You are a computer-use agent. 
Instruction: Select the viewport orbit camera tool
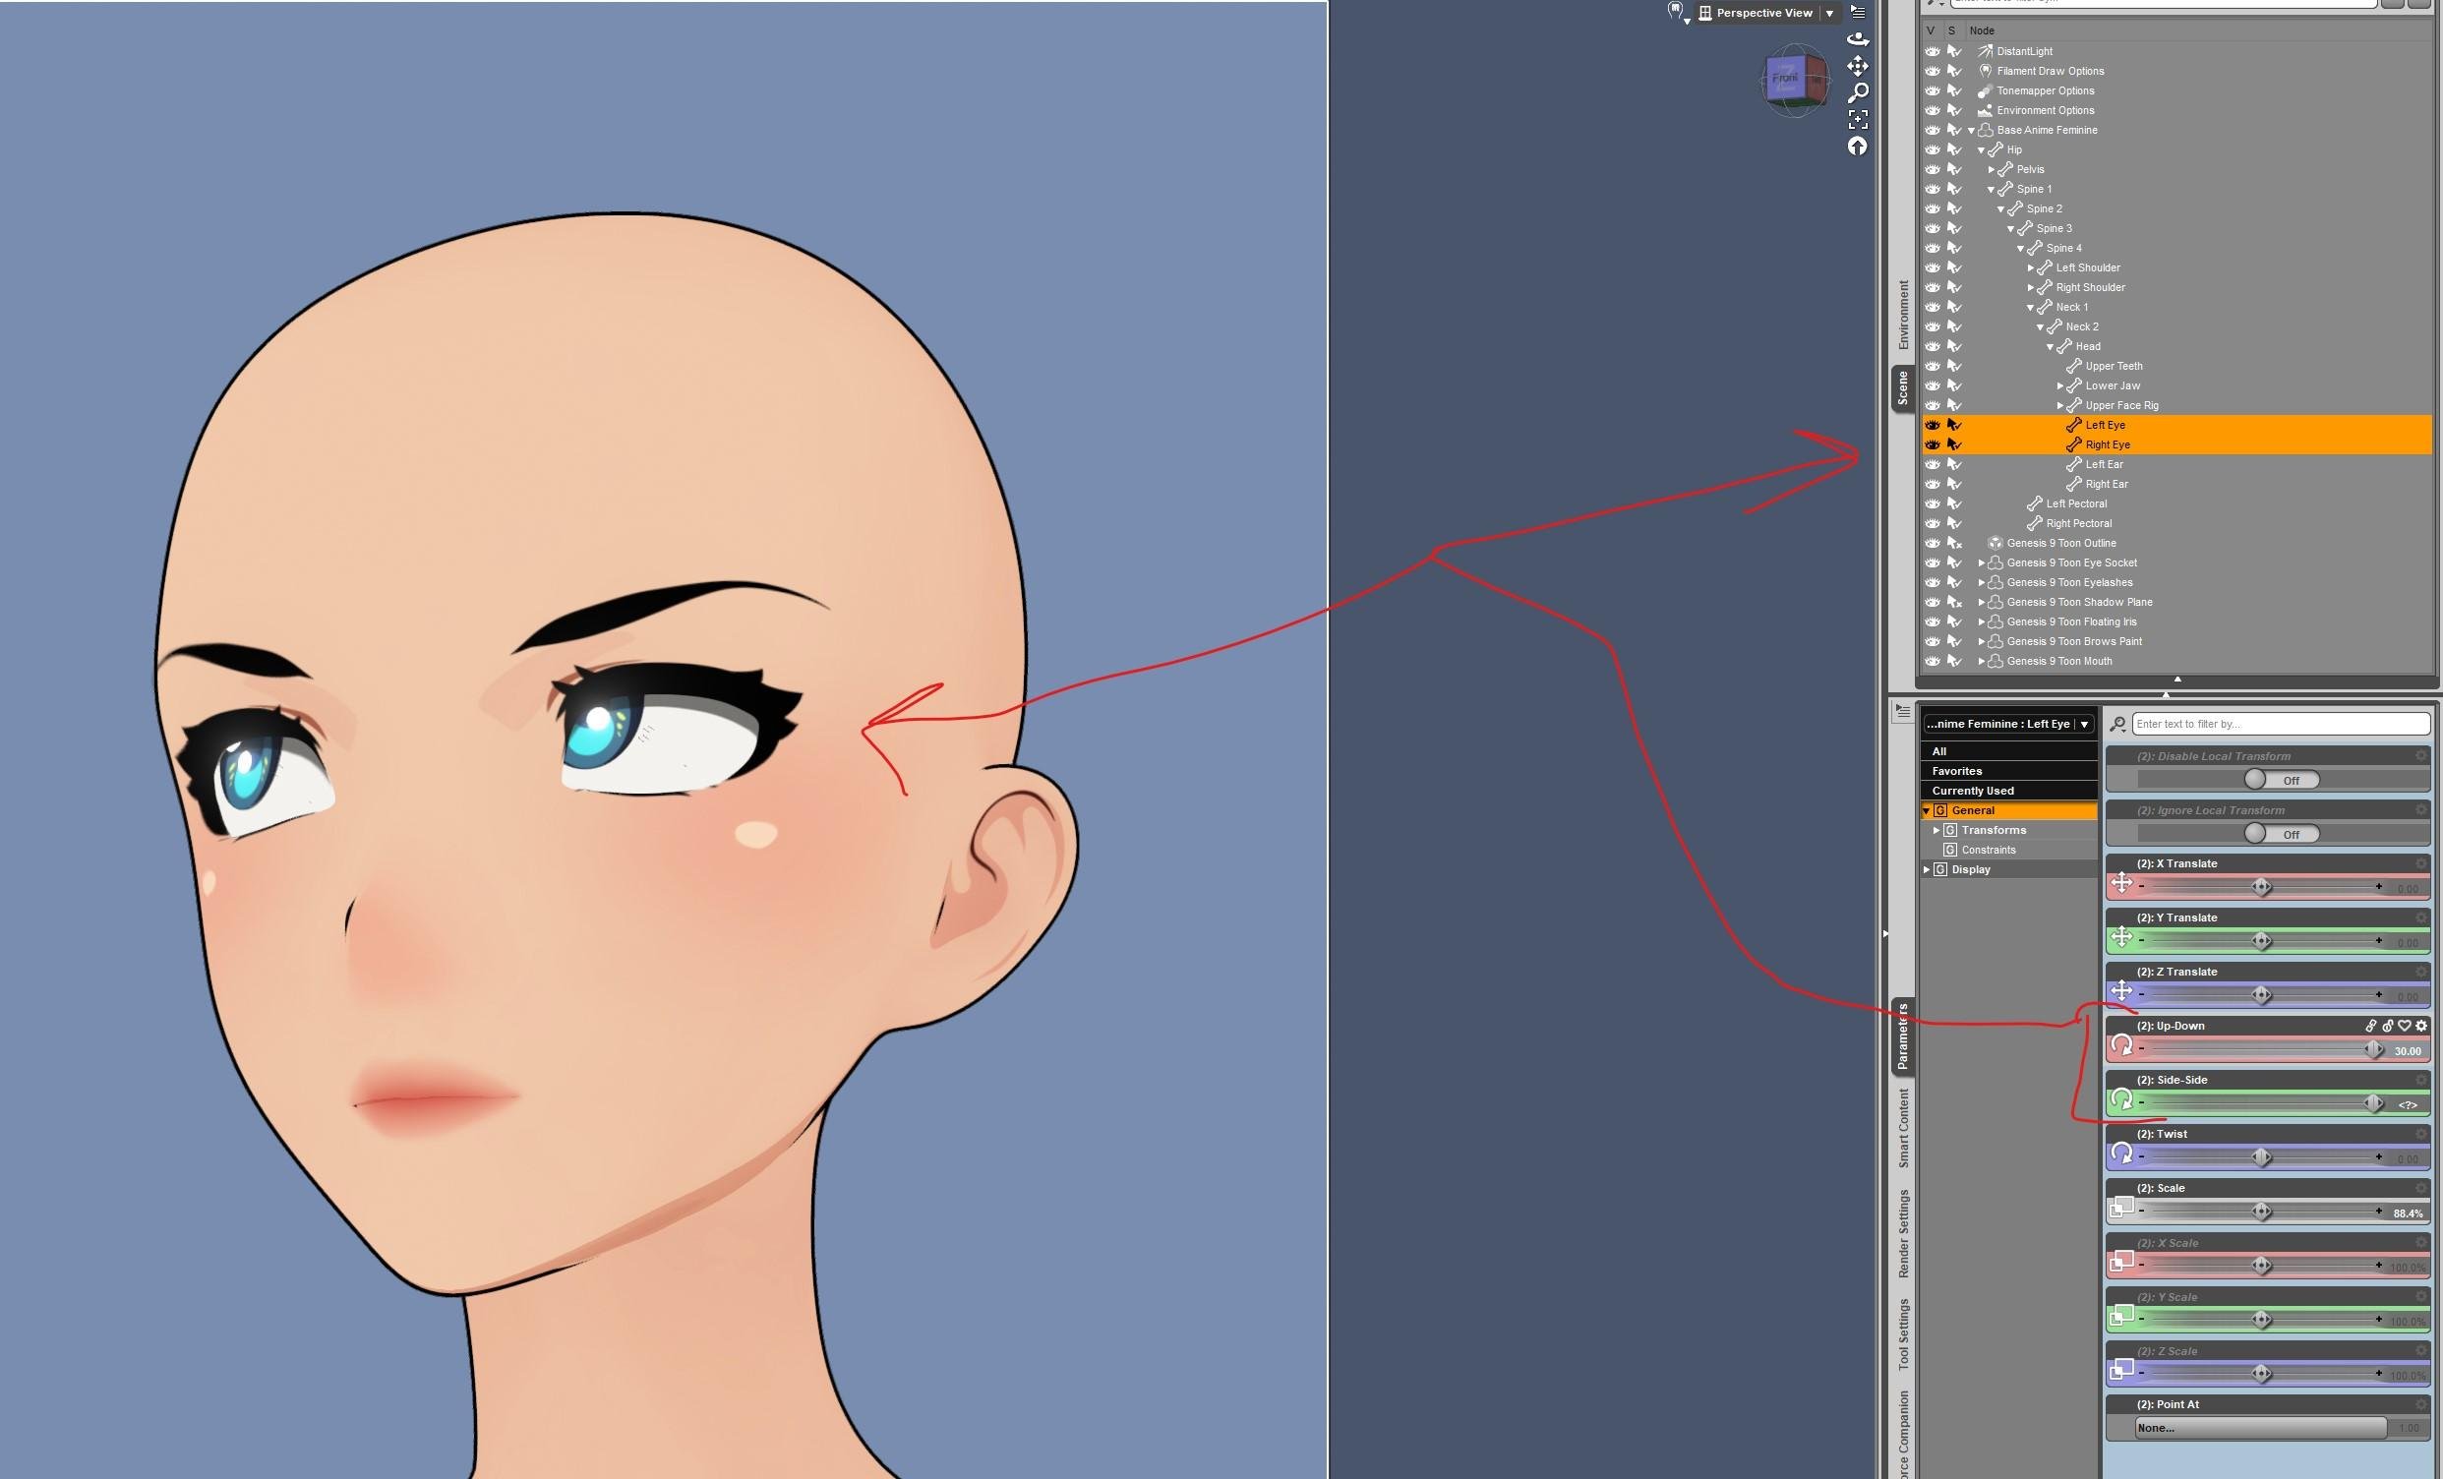click(1857, 38)
